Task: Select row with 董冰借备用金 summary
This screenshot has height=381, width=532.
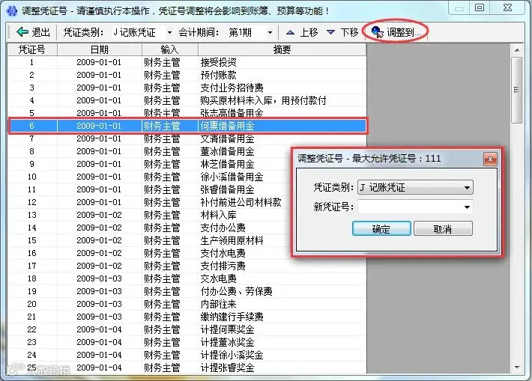Action: [x=187, y=151]
